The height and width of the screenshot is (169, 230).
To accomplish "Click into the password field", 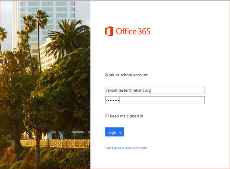I will [154, 100].
